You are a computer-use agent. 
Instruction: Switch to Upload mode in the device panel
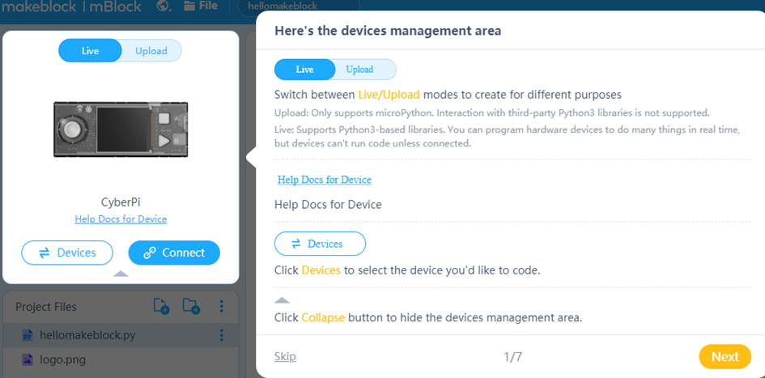[x=151, y=51]
